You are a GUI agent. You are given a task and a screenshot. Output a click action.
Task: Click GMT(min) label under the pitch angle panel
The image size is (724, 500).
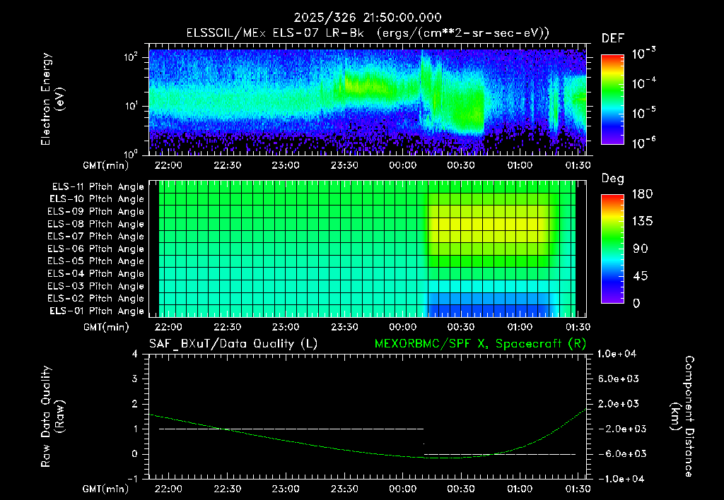pos(106,328)
